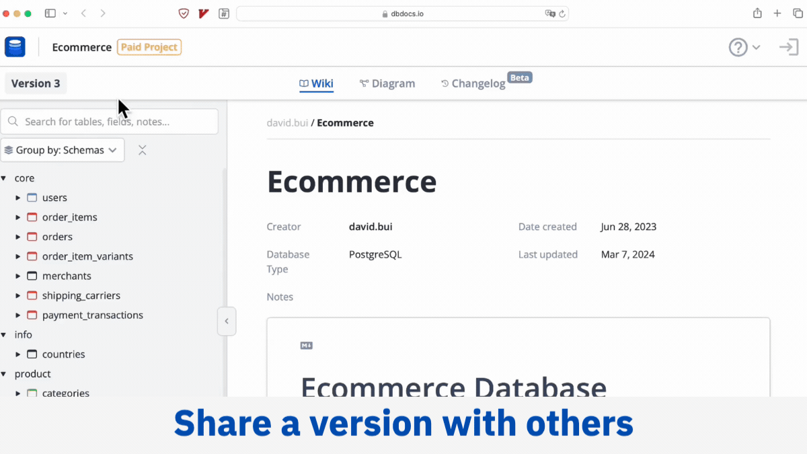Go forward with Safari's forward arrow

click(102, 13)
